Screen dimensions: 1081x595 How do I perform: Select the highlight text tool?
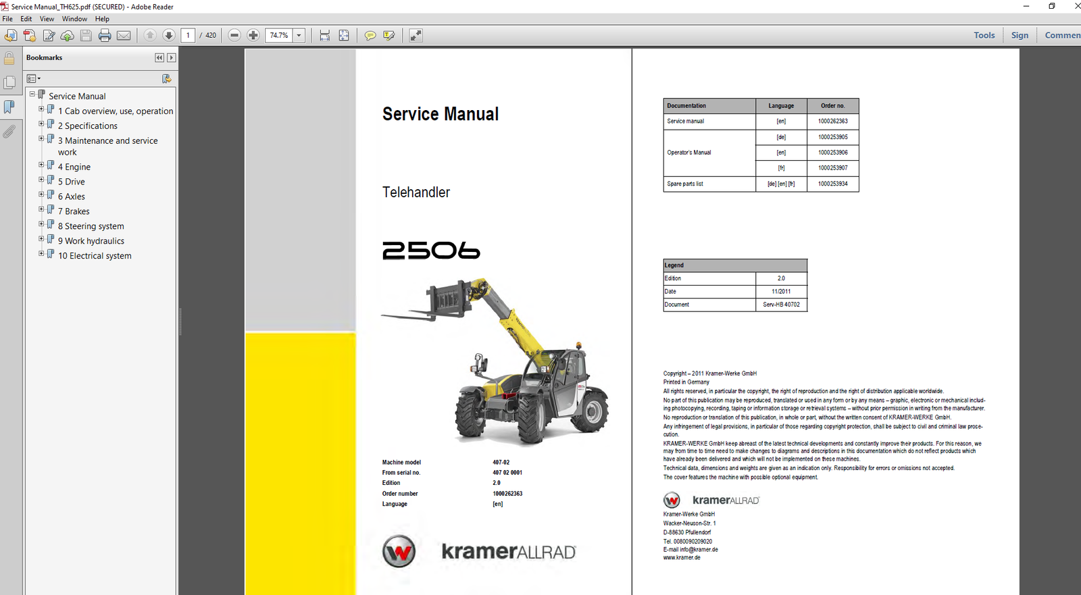pos(389,35)
